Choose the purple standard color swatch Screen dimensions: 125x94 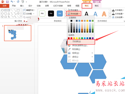[93, 38]
